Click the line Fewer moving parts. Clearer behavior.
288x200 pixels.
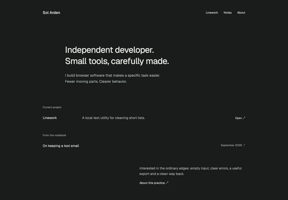(x=96, y=81)
